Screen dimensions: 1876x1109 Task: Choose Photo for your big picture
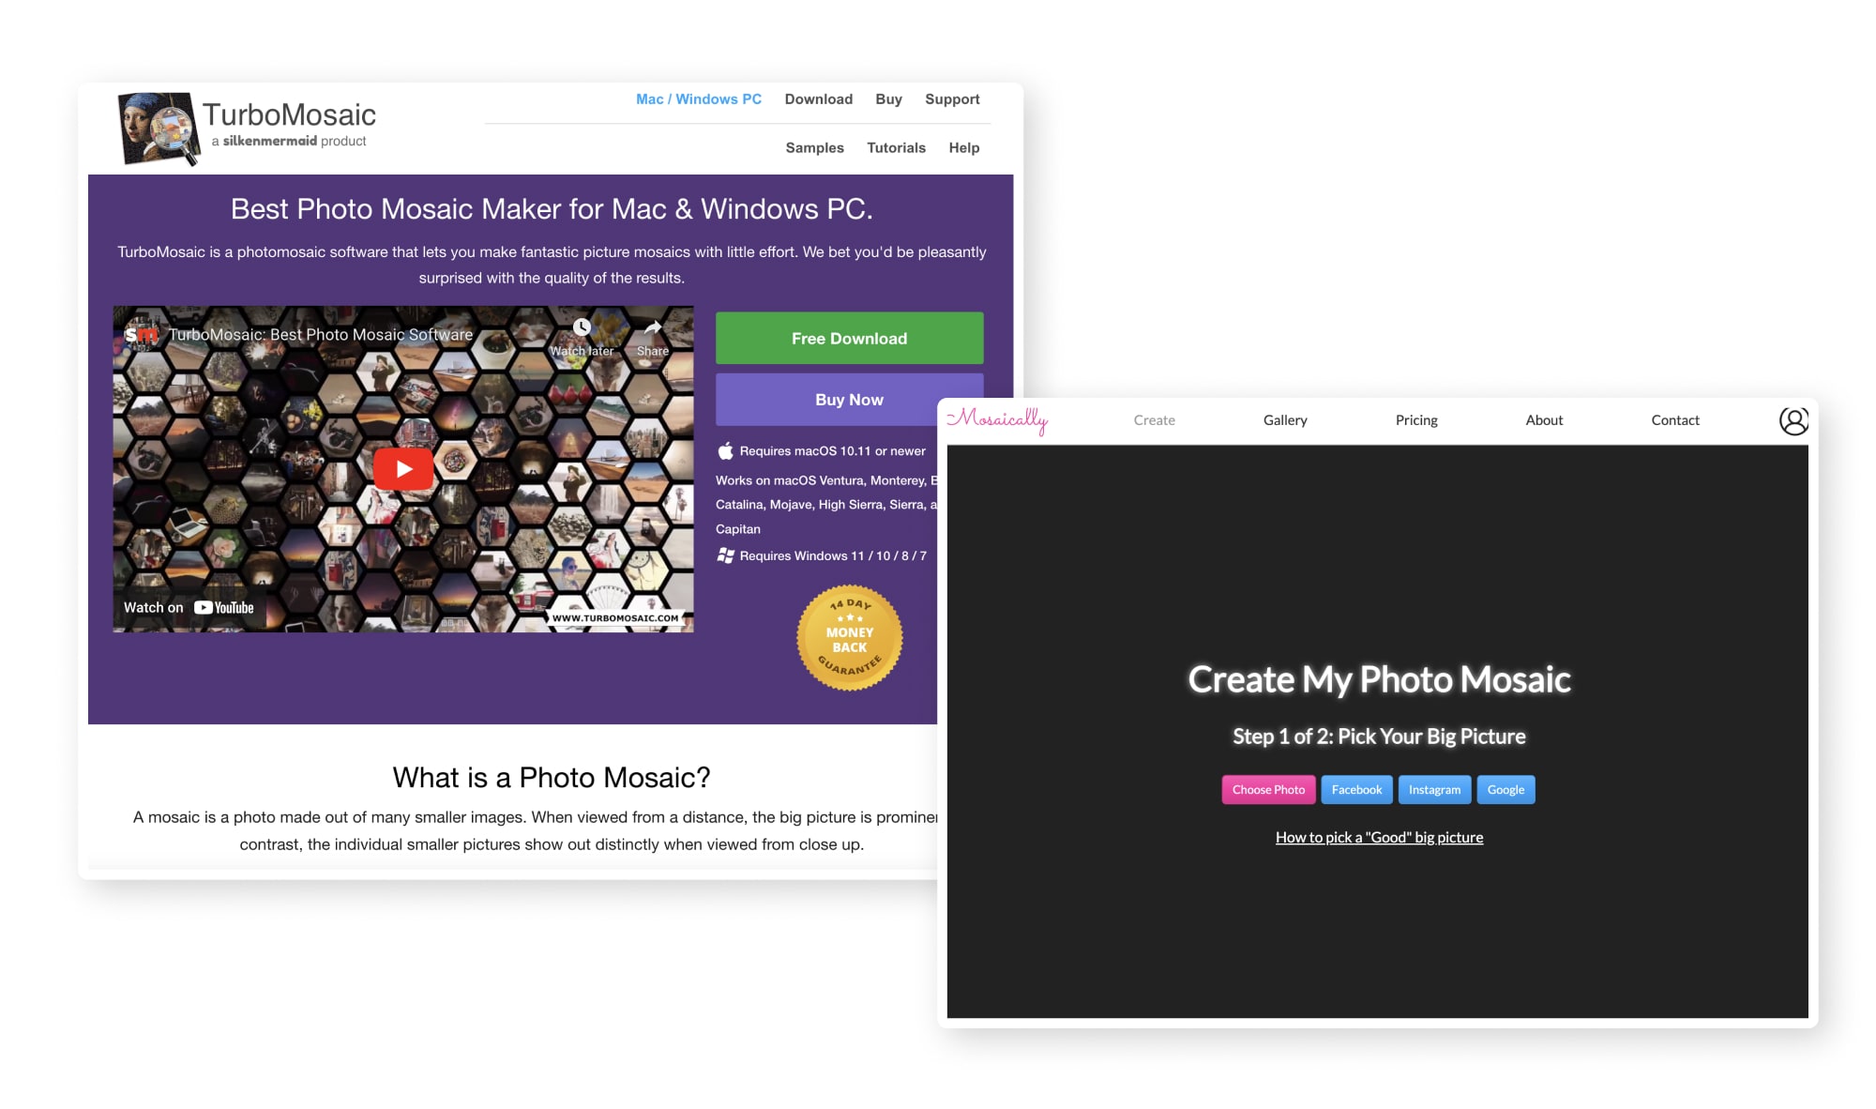click(1268, 789)
